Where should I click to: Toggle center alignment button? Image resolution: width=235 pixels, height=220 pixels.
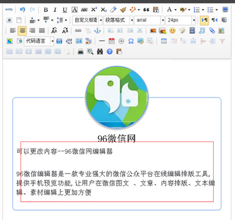pos(22,31)
